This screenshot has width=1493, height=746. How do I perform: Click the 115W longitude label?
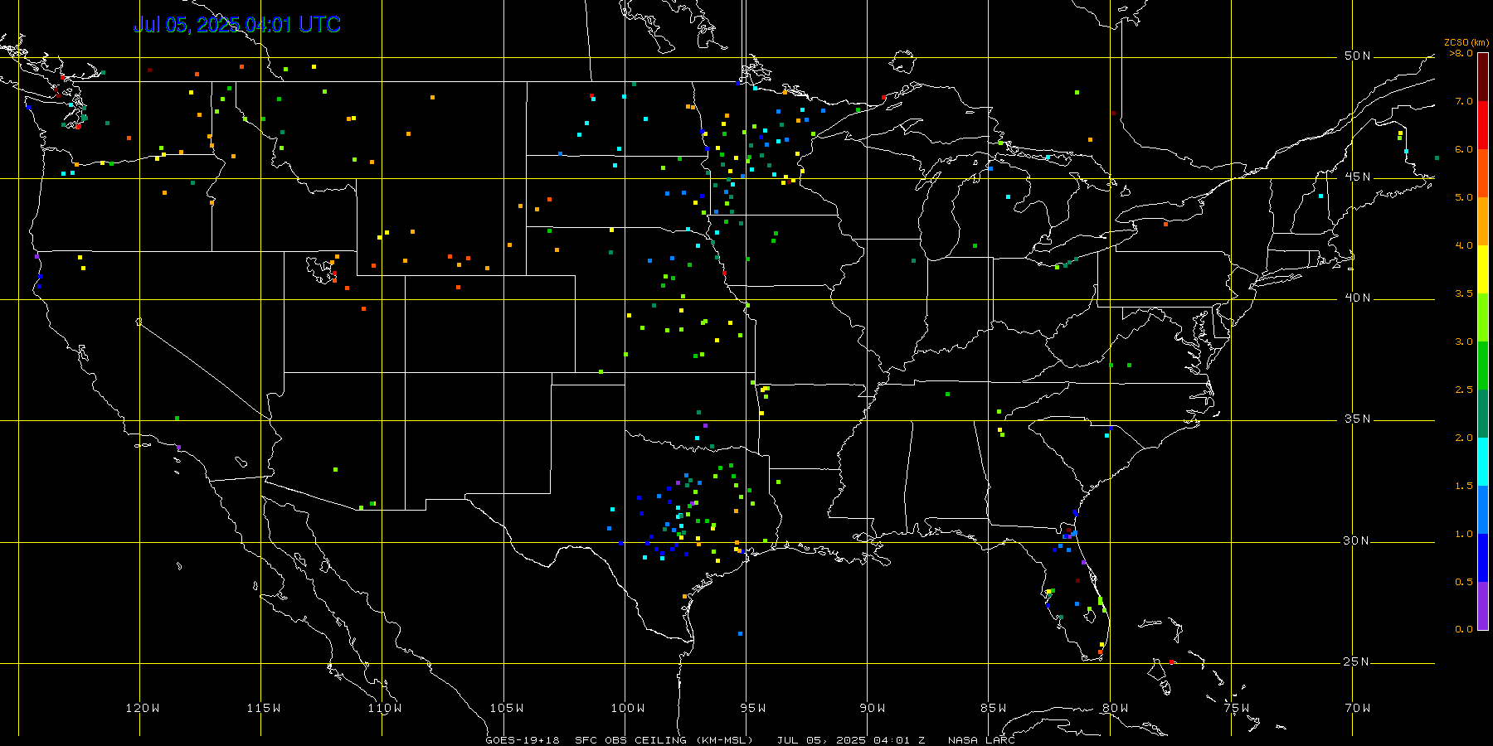coord(264,708)
